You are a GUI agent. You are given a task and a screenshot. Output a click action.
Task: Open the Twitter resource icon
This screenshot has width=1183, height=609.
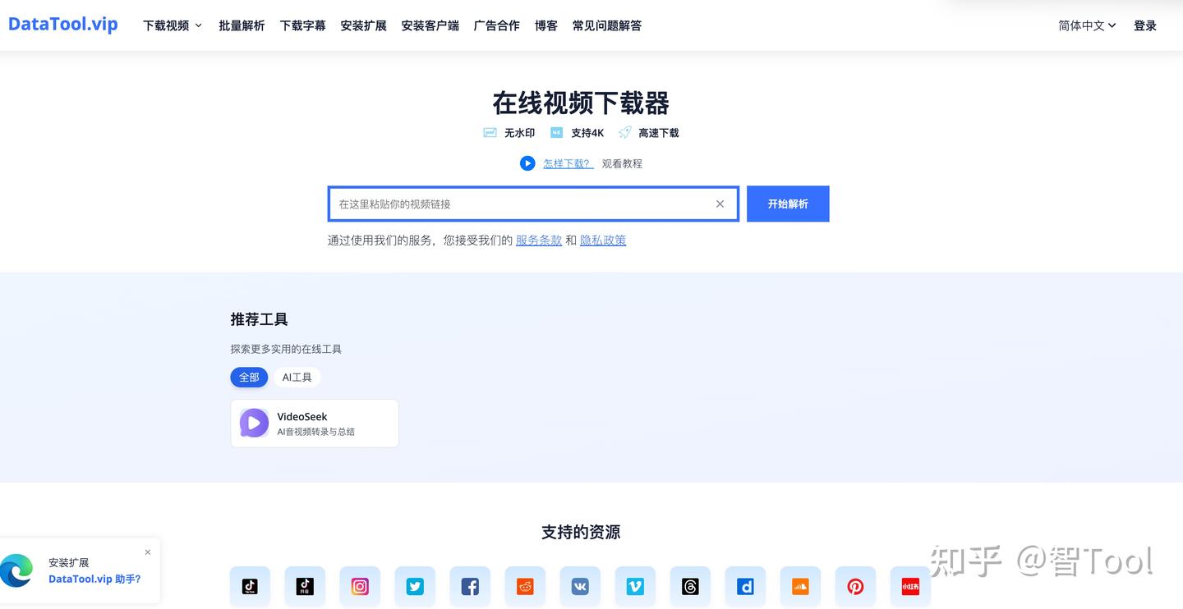[415, 586]
